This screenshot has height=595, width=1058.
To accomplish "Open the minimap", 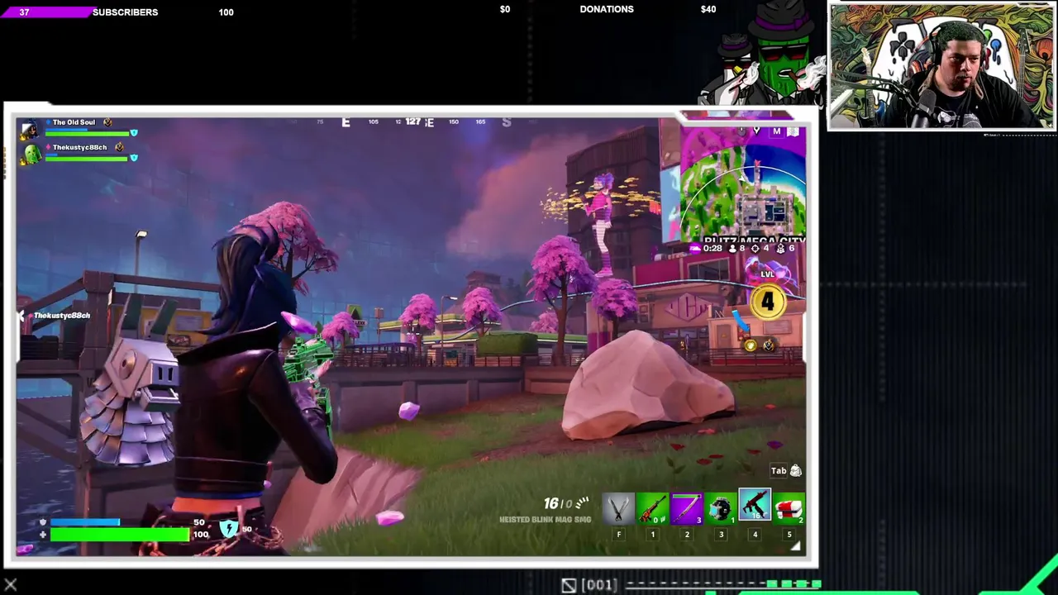I will tap(742, 183).
